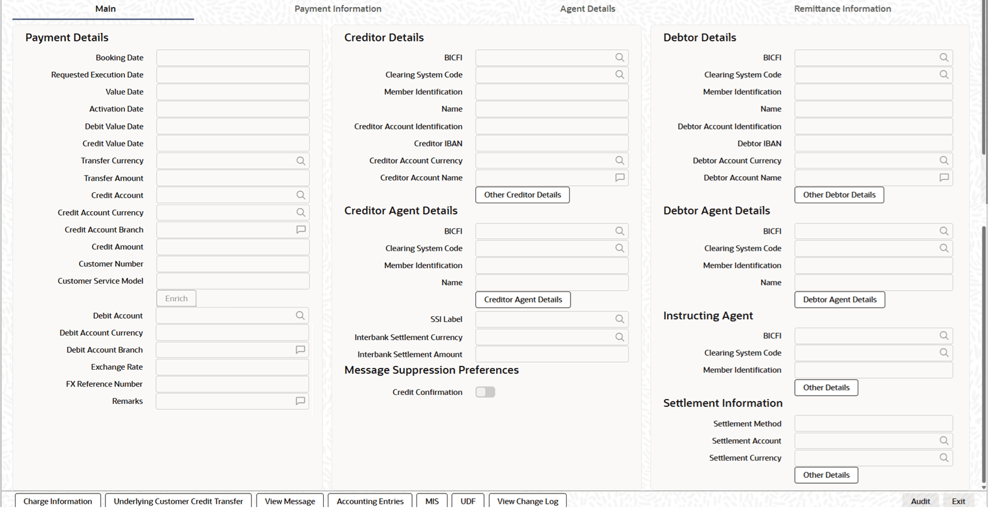The width and height of the screenshot is (989, 509).
Task: Open View Change Log
Action: 528,501
